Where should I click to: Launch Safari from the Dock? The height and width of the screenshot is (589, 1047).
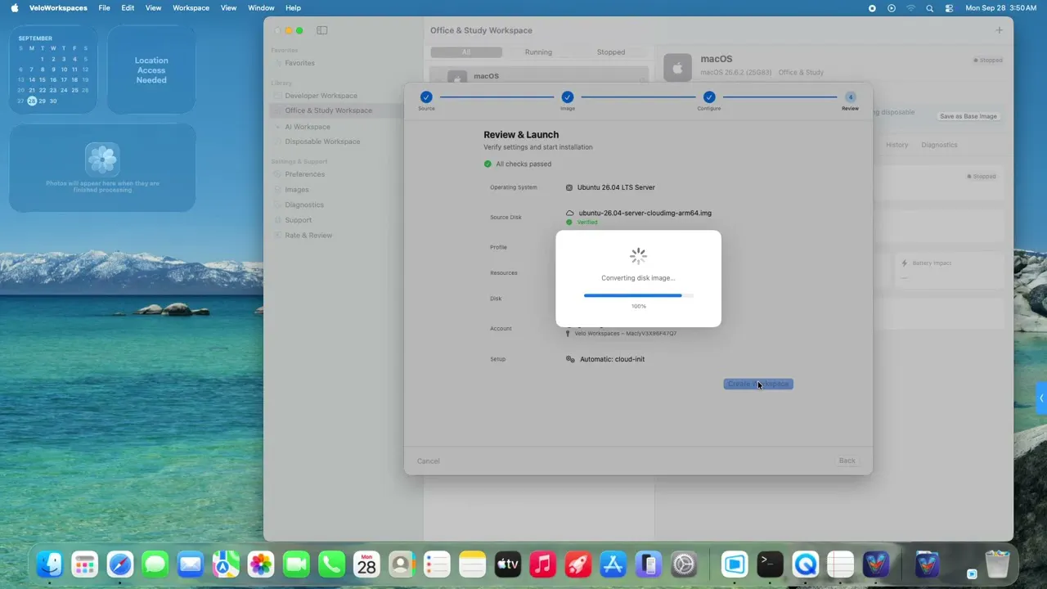click(120, 564)
